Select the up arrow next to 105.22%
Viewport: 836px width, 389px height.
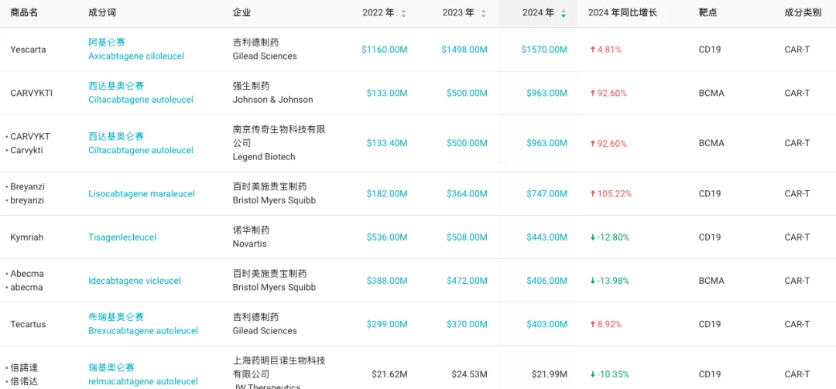[592, 194]
